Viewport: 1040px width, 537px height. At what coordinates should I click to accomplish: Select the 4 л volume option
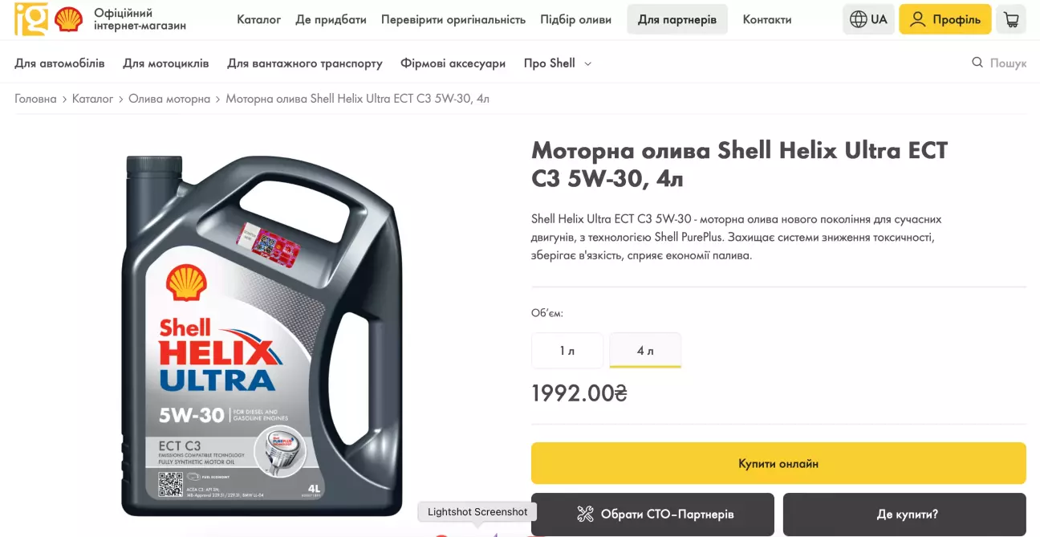pyautogui.click(x=645, y=351)
